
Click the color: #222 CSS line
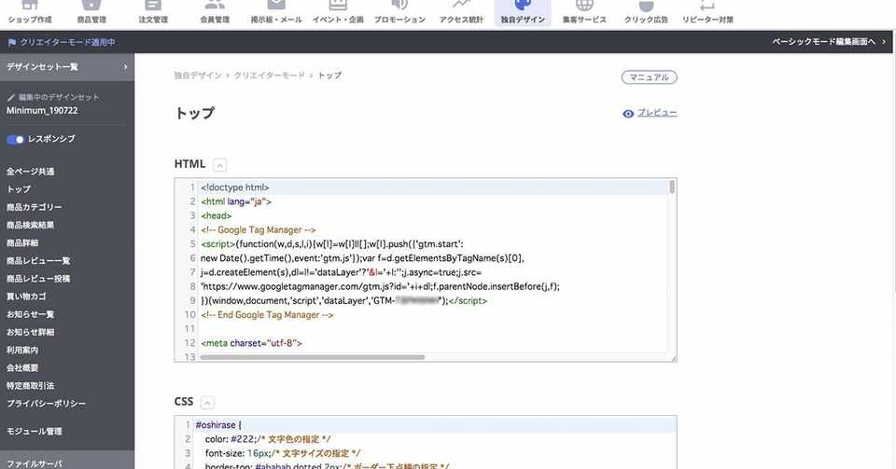(x=268, y=439)
